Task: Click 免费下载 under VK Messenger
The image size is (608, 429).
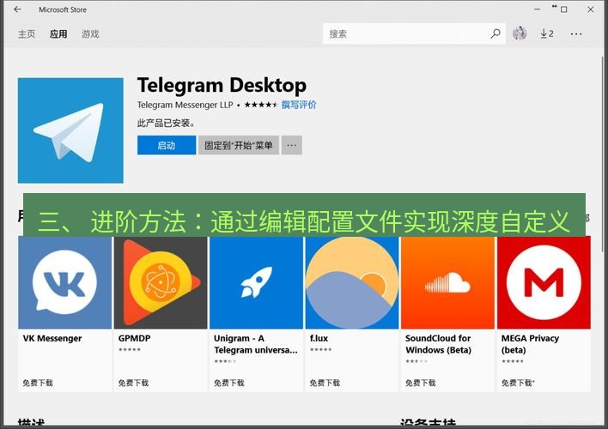Action: (x=38, y=383)
